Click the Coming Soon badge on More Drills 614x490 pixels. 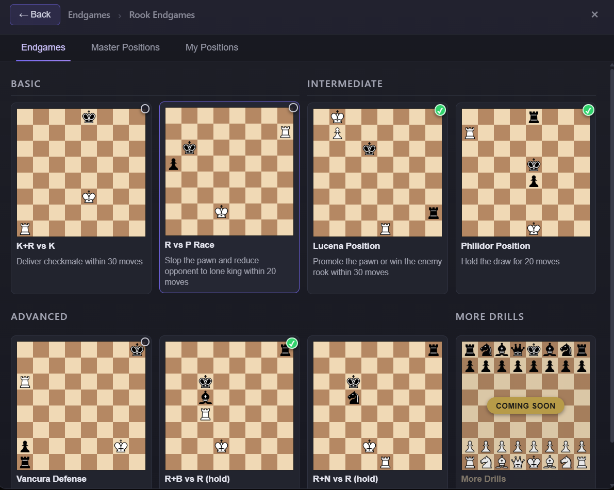(x=525, y=405)
